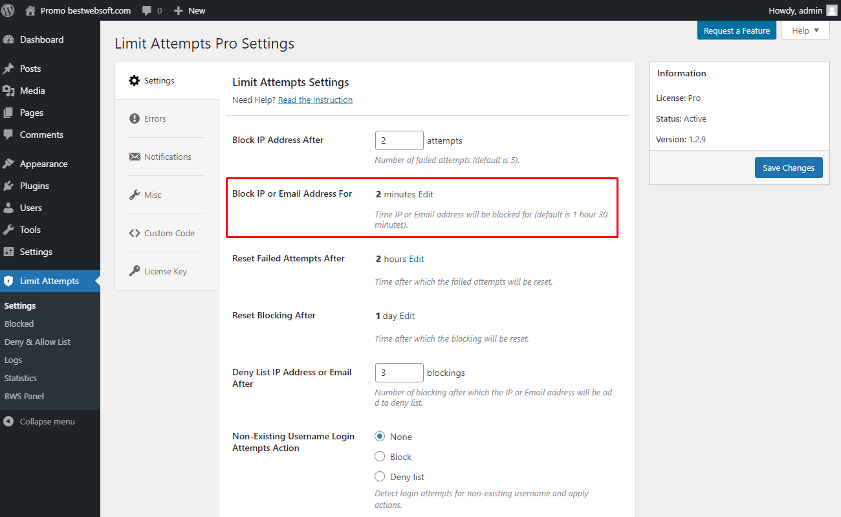Click the Collapse menu label

pyautogui.click(x=47, y=421)
